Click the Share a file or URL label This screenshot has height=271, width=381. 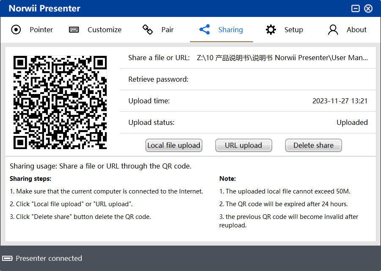[x=159, y=58]
